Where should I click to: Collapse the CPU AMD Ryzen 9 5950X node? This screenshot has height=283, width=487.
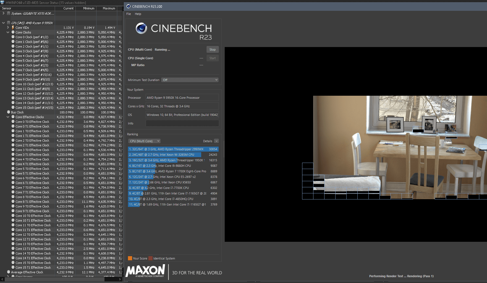(x=3, y=23)
